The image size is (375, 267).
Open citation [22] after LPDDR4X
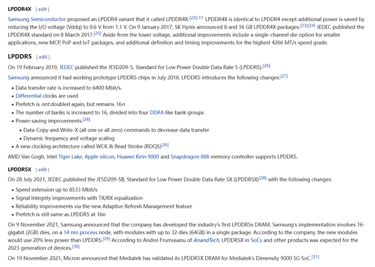(193, 18)
